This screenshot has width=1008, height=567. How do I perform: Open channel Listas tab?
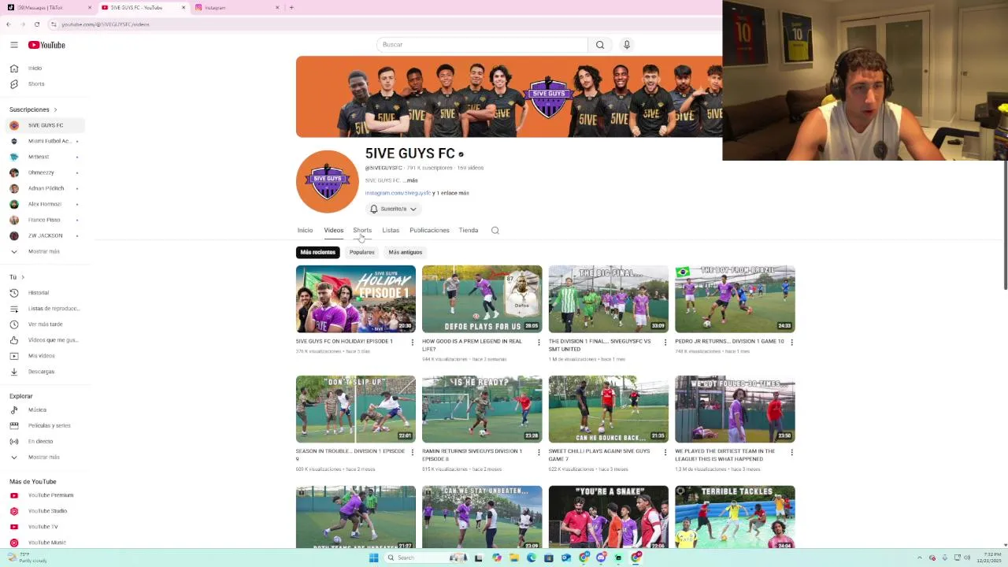(x=391, y=231)
